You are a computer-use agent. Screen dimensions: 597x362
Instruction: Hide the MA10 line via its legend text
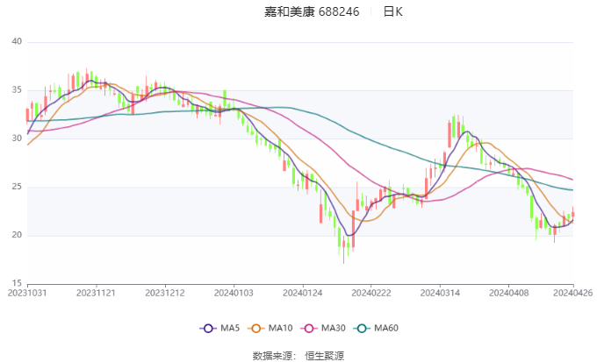point(281,328)
